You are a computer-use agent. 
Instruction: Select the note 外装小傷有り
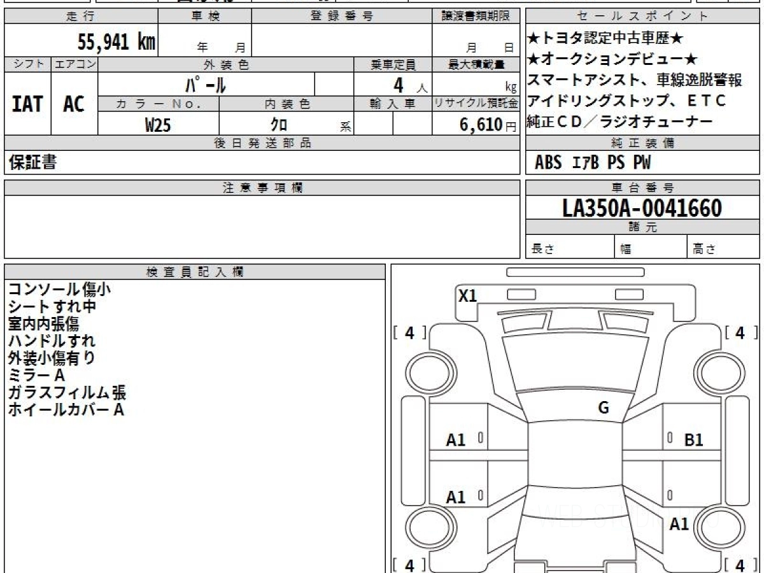(52, 358)
